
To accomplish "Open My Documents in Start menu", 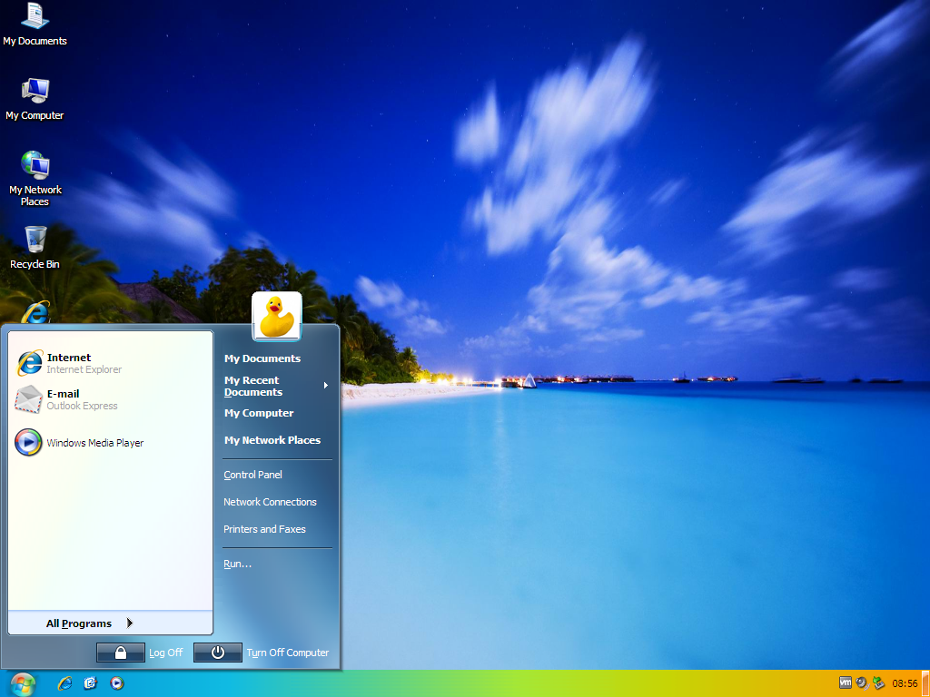I will tap(262, 358).
